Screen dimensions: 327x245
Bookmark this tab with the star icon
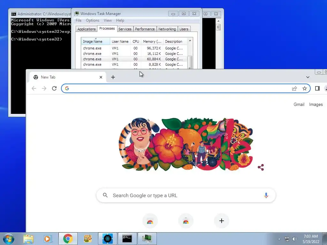coord(305,89)
